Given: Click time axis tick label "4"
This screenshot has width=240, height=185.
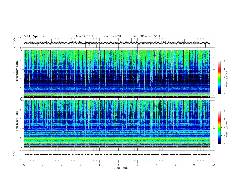Looking at the screenshot, I should click(x=99, y=165).
